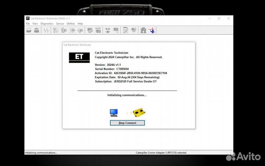Viewport: 265px width, 166px height.
Task: Click the yellow comm adapter icon
Action: (139, 113)
